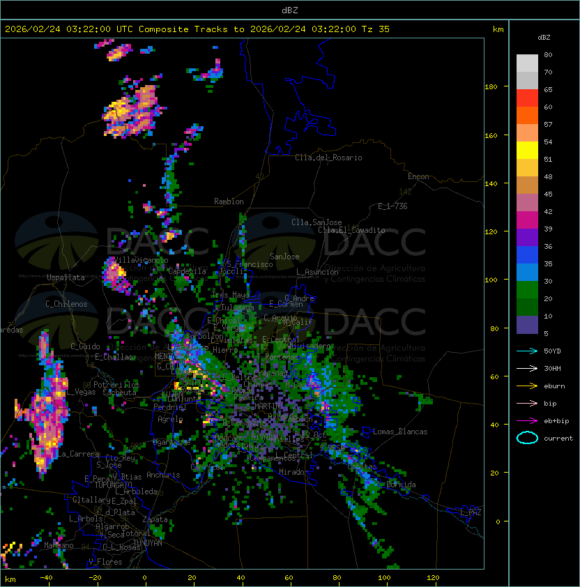Click the cyan 'current' ellipse legend icon
This screenshot has height=587, width=580.
point(527,438)
